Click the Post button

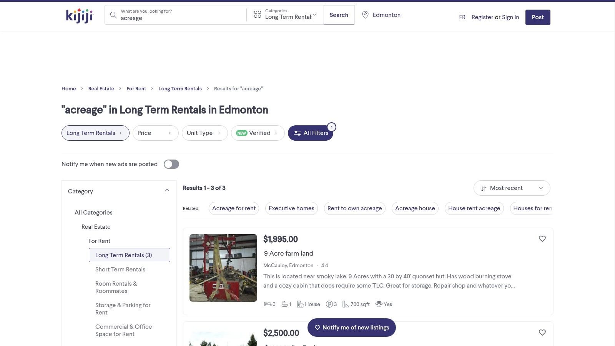(538, 17)
